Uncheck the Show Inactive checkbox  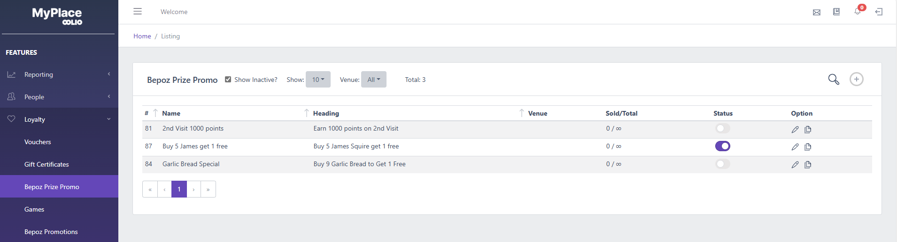coord(228,80)
